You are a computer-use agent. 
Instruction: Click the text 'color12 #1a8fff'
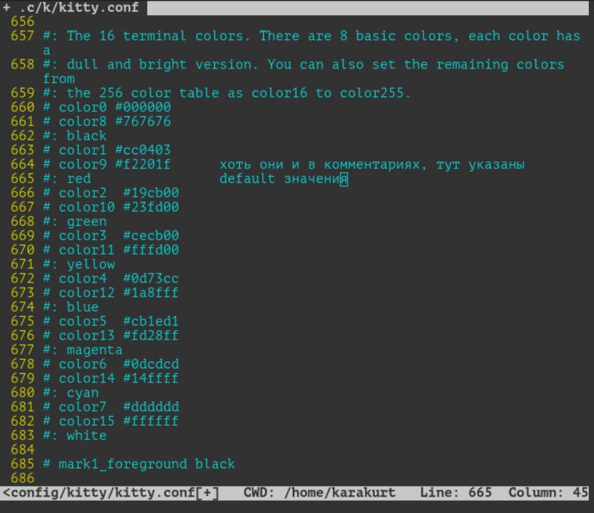coord(119,293)
